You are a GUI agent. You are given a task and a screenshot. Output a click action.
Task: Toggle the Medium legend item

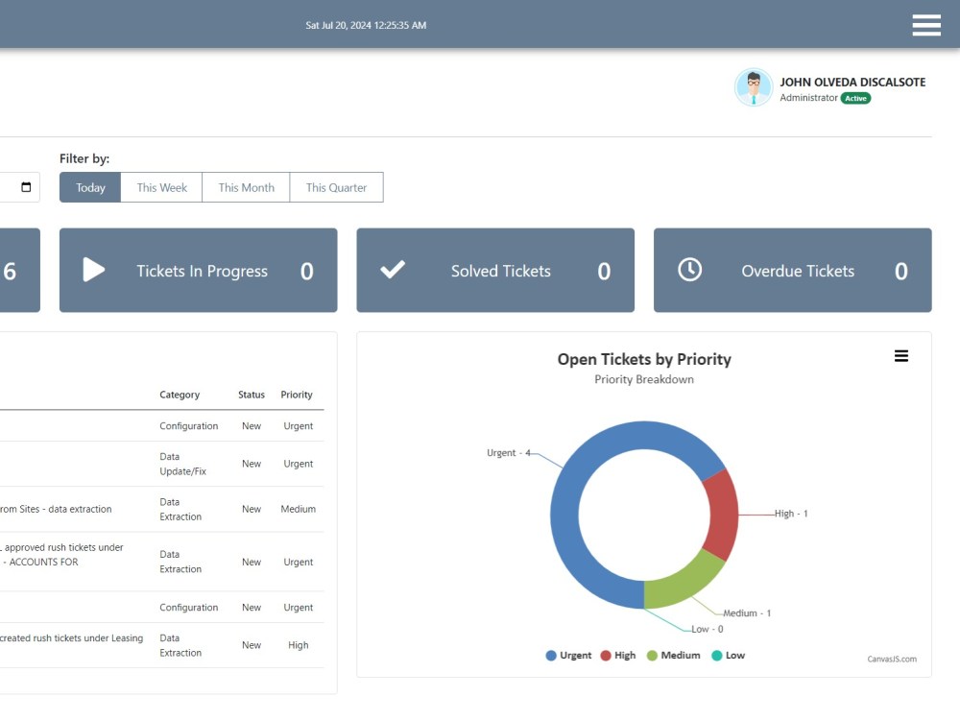point(674,655)
